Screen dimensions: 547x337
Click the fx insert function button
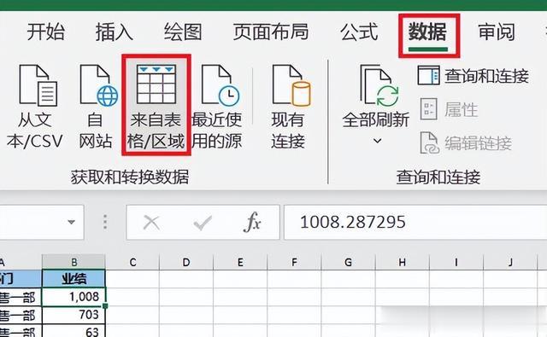[252, 222]
